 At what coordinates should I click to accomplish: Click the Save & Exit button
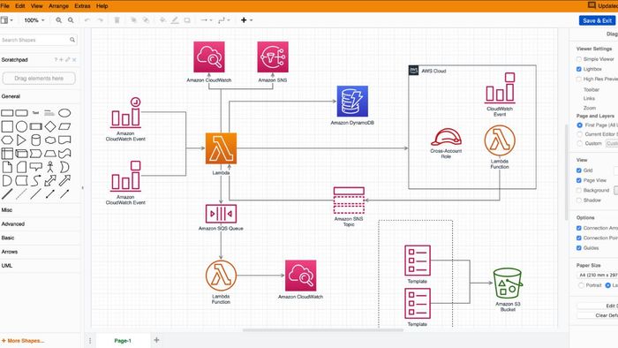pos(598,20)
